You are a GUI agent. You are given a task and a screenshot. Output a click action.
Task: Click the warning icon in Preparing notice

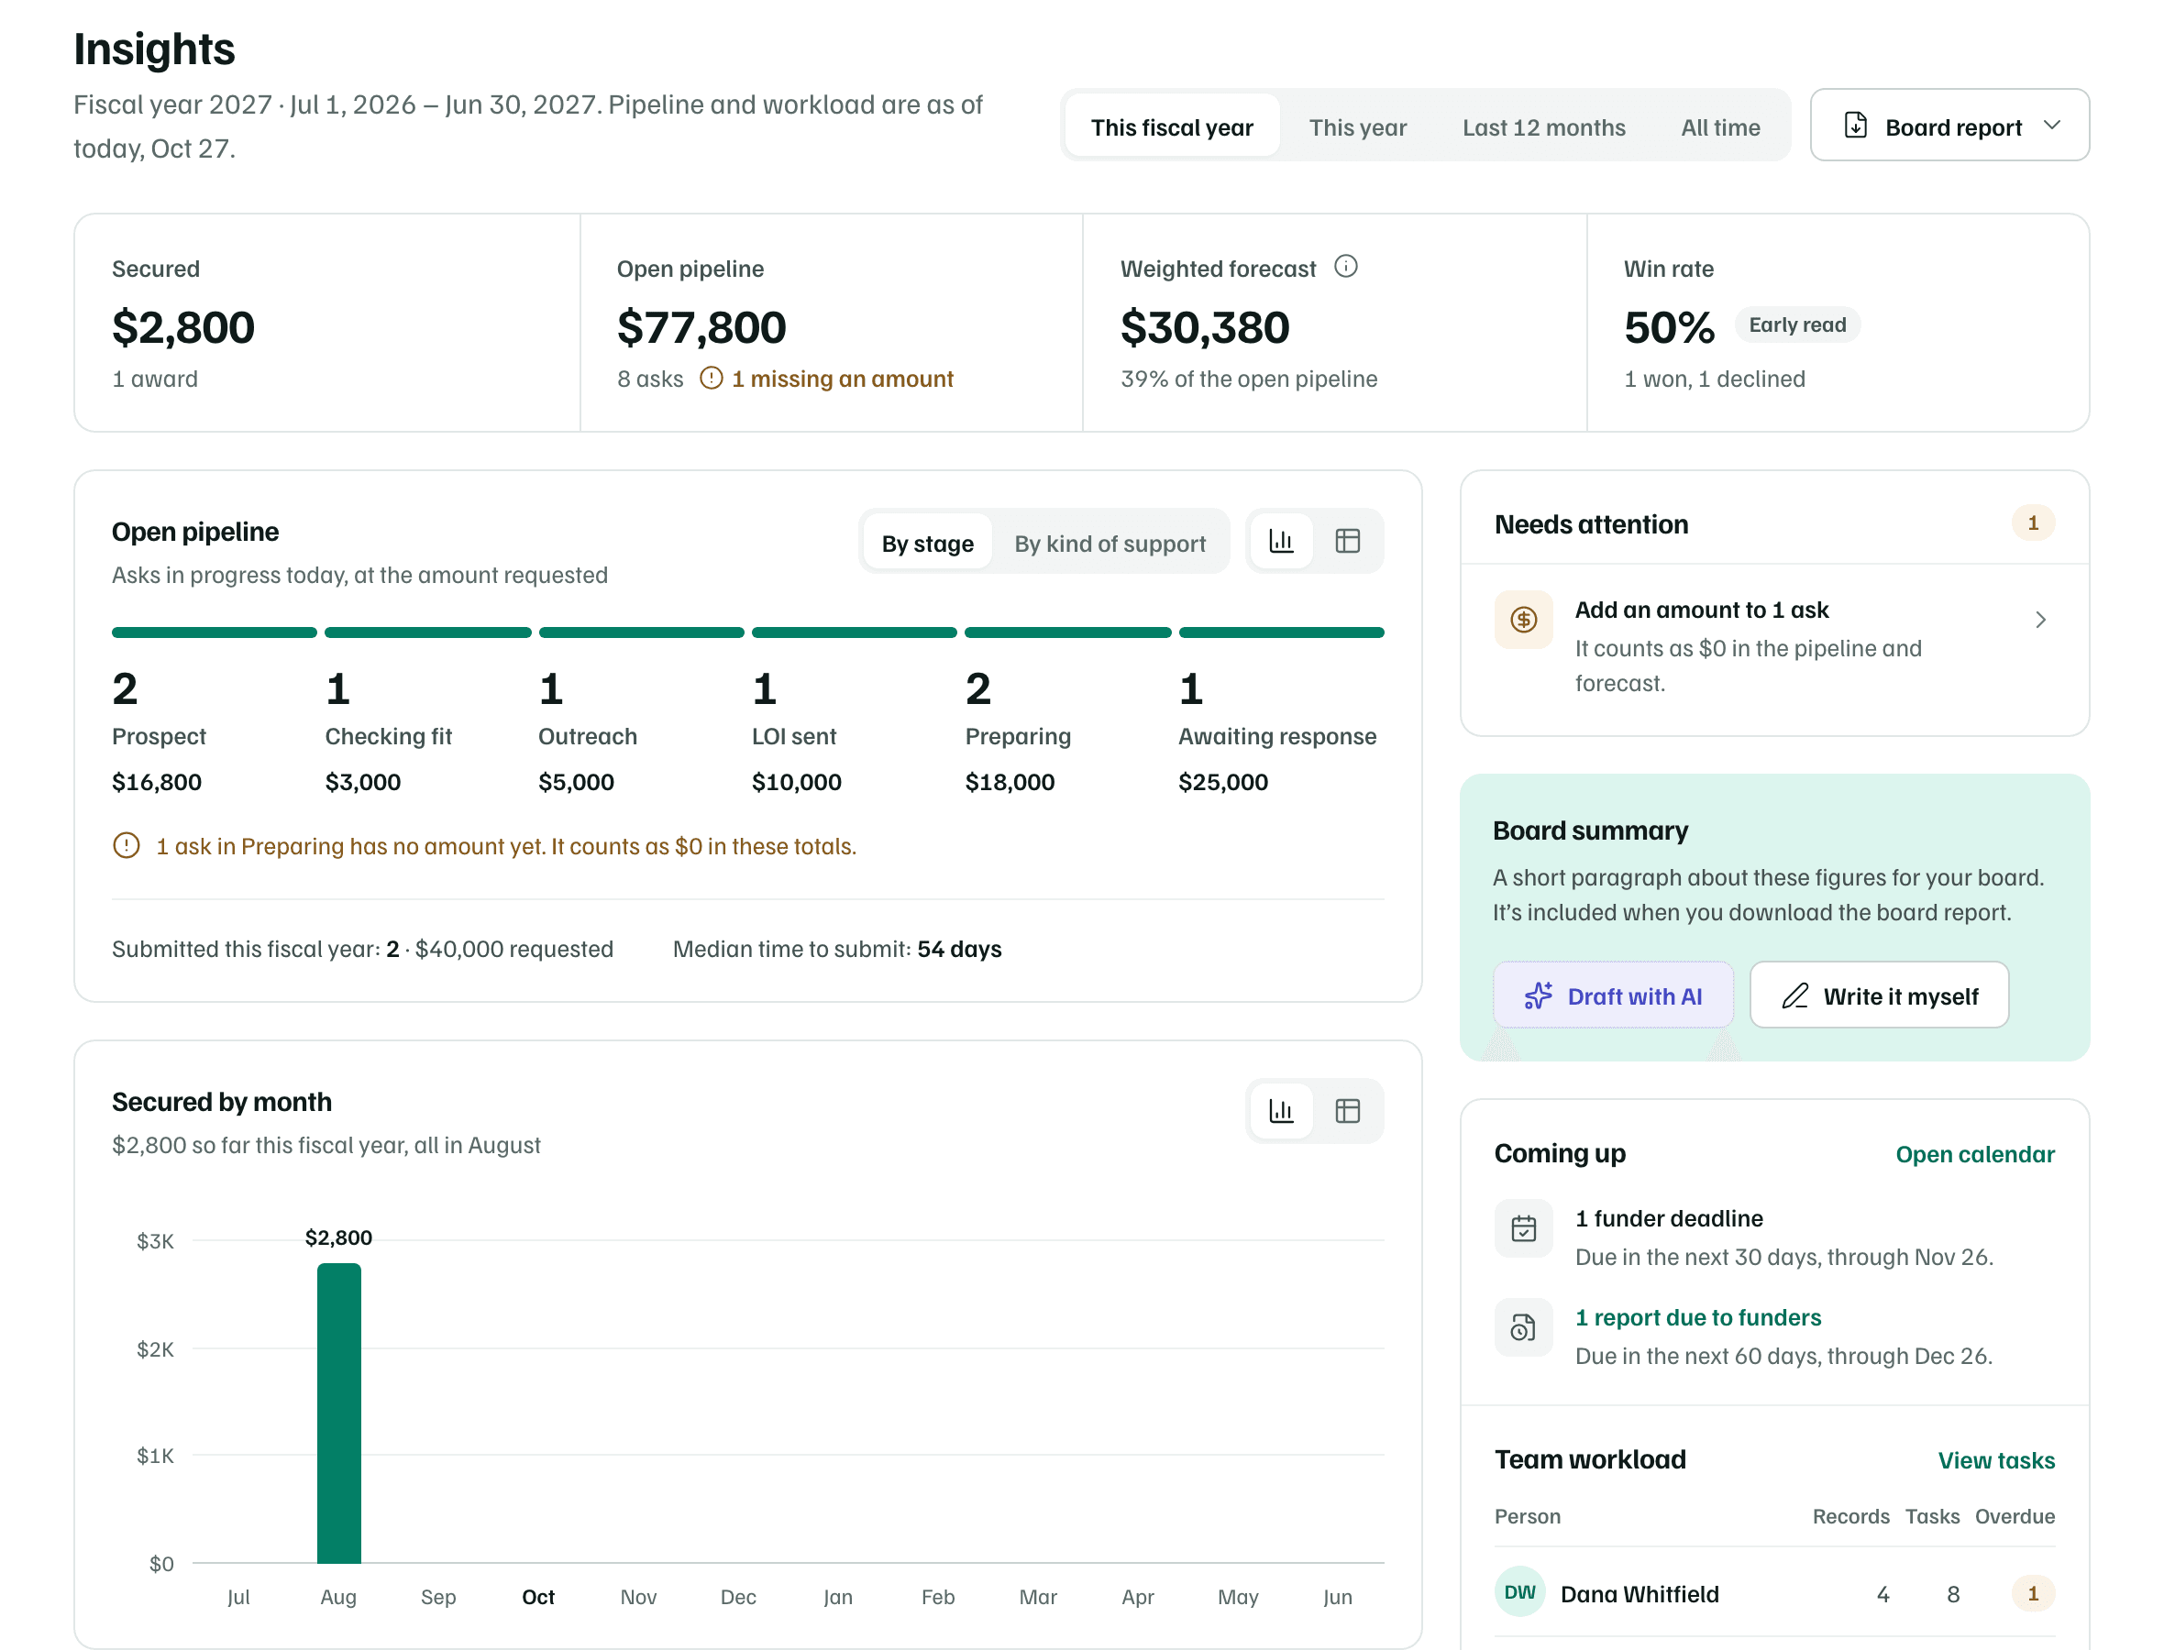pos(126,845)
